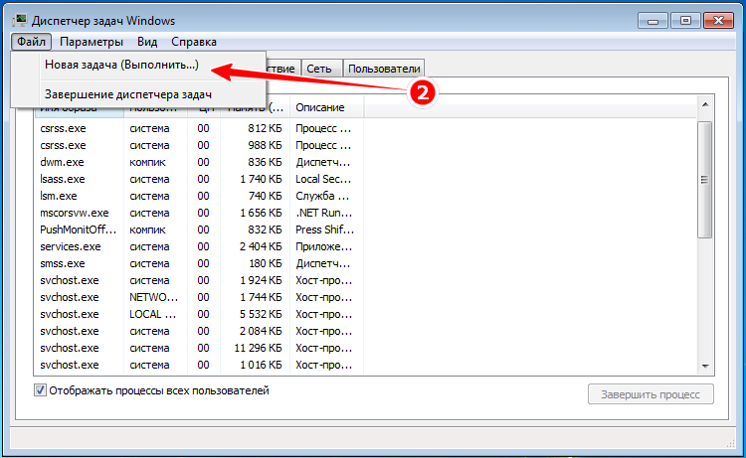Select svchost.exe using 1 924 КБ memory
The image size is (746, 458).
(70, 280)
